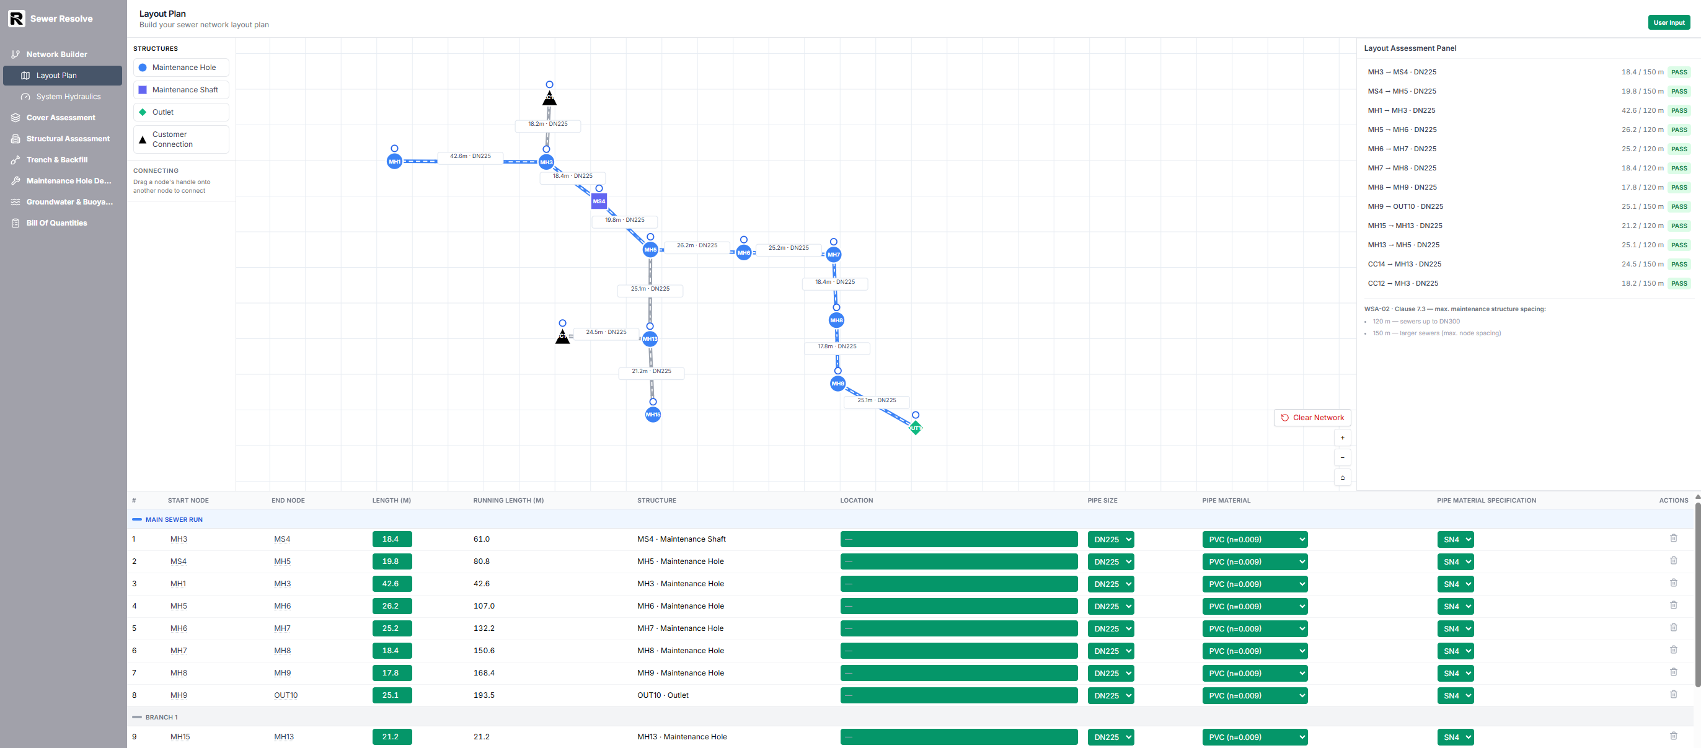The height and width of the screenshot is (748, 1701).
Task: Open pipe size dropdown for row 1
Action: 1111,539
